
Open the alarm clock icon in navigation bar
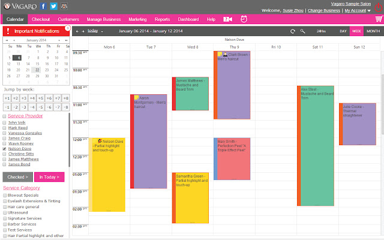coord(244,19)
